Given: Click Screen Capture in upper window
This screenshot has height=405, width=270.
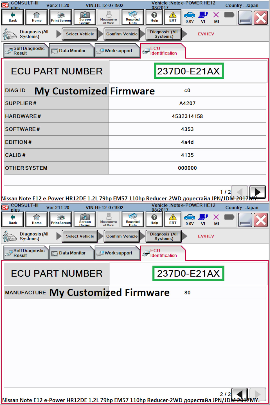Looking at the screenshot, I should (x=85, y=17).
